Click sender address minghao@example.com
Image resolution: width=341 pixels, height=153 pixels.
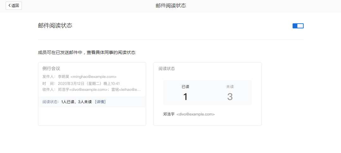point(94,77)
